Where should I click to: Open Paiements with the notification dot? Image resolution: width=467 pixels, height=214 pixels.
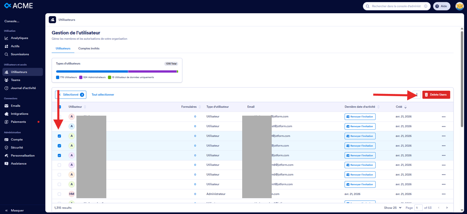pyautogui.click(x=18, y=122)
